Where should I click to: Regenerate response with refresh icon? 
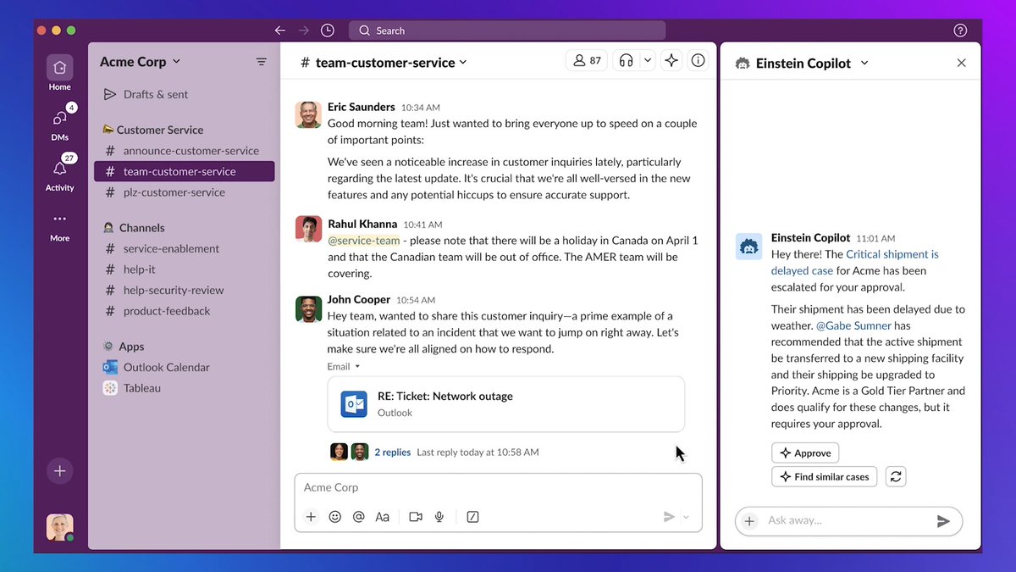896,477
